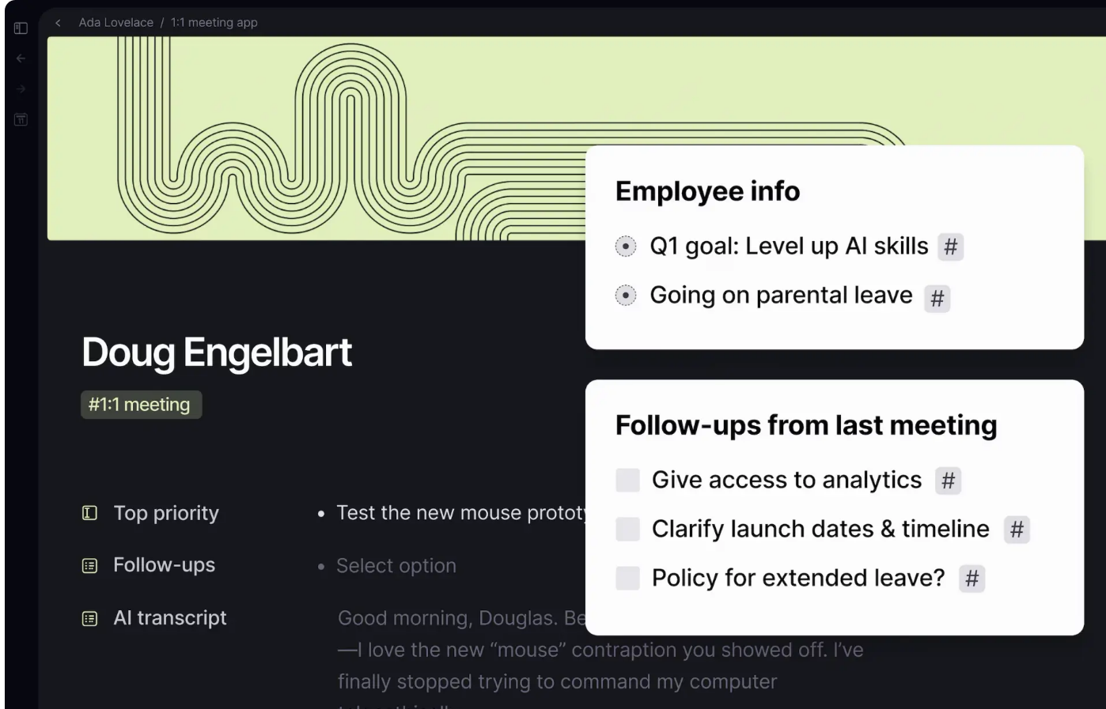Open the Follow-ups Select option dropdown
1106x709 pixels.
(x=396, y=566)
